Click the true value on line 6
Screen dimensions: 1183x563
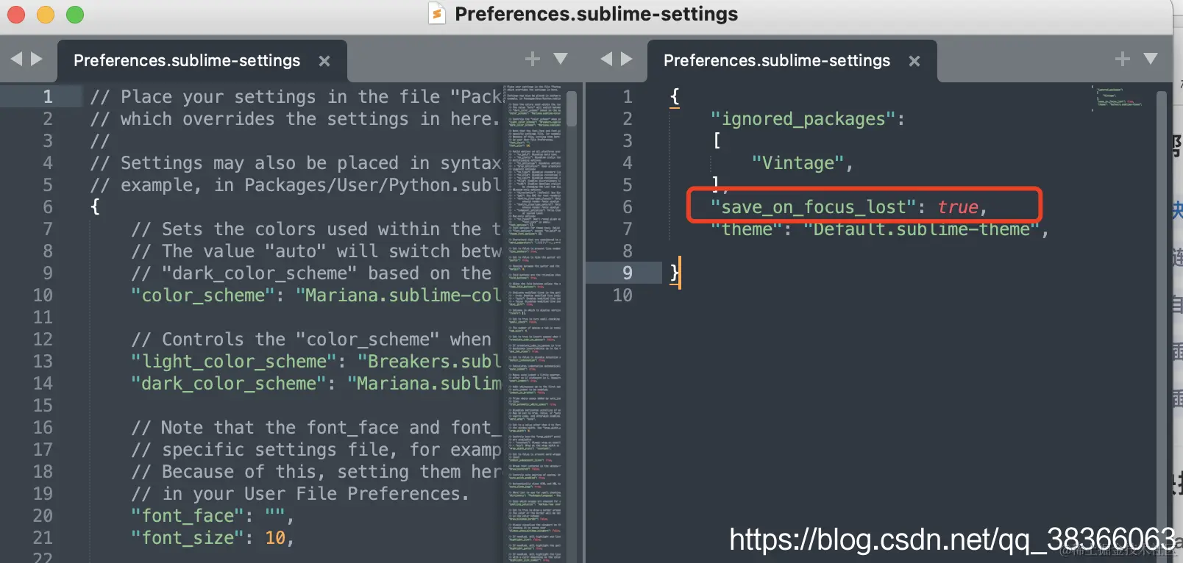click(x=957, y=207)
